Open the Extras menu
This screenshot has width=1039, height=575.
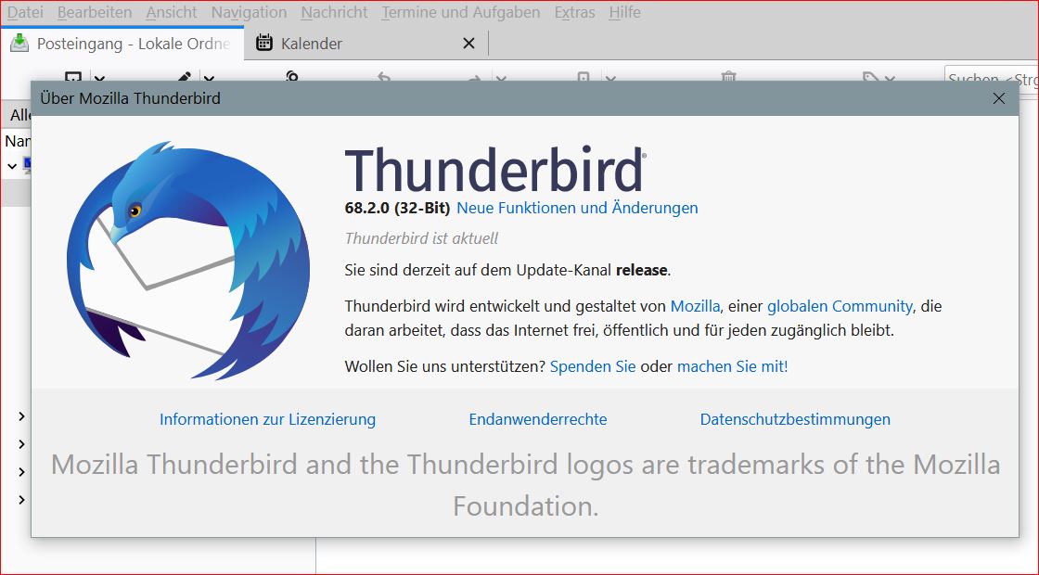click(574, 12)
